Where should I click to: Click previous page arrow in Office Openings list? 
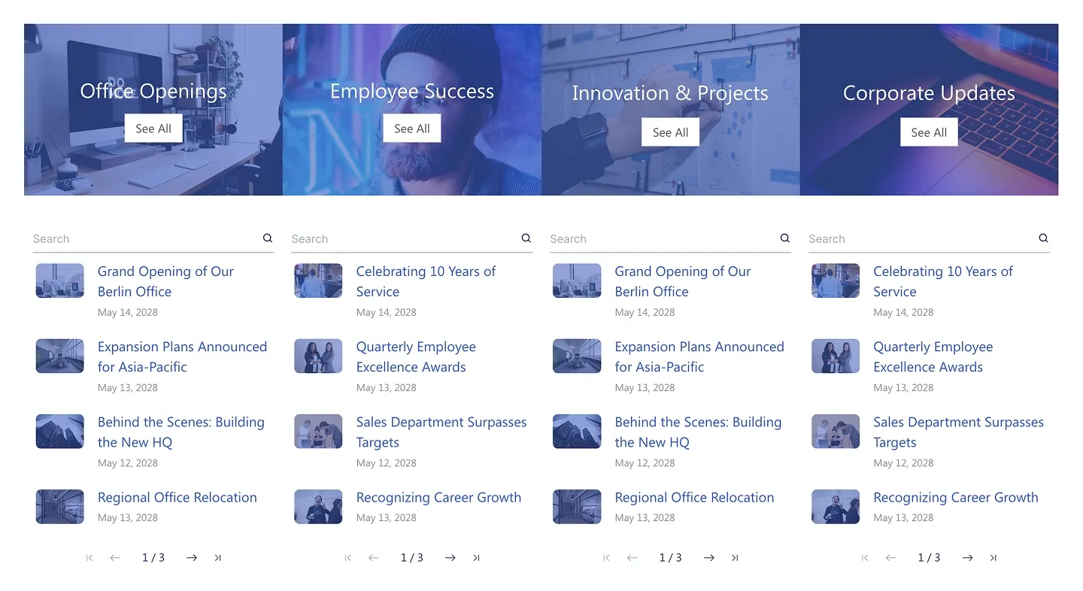pos(115,558)
